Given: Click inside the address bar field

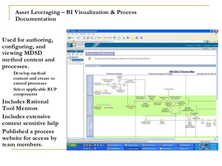Looking at the screenshot, I should tap(139, 41).
